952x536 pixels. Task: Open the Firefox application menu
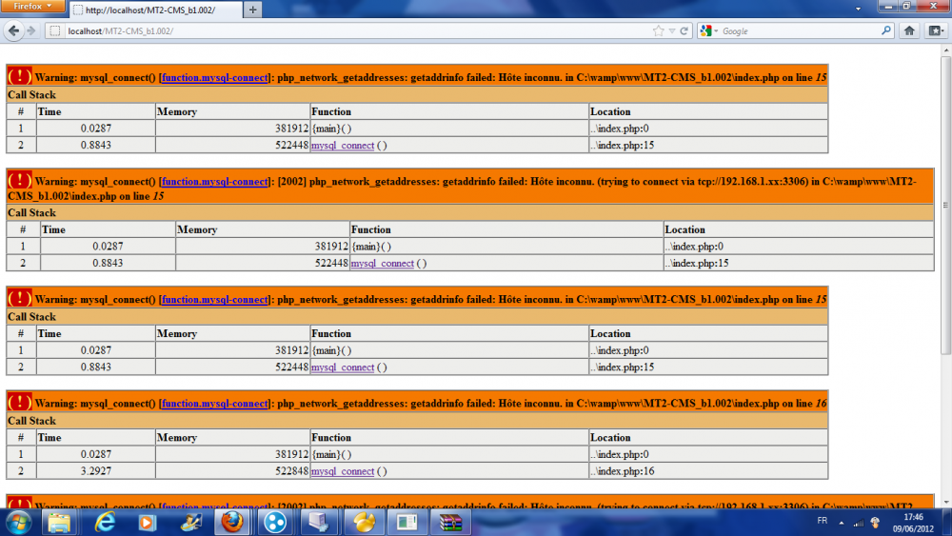pos(32,6)
